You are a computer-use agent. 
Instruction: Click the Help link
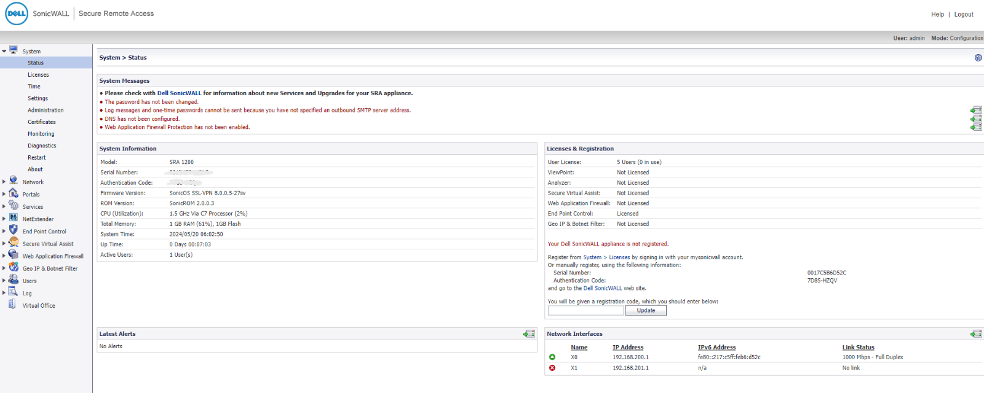(x=937, y=14)
